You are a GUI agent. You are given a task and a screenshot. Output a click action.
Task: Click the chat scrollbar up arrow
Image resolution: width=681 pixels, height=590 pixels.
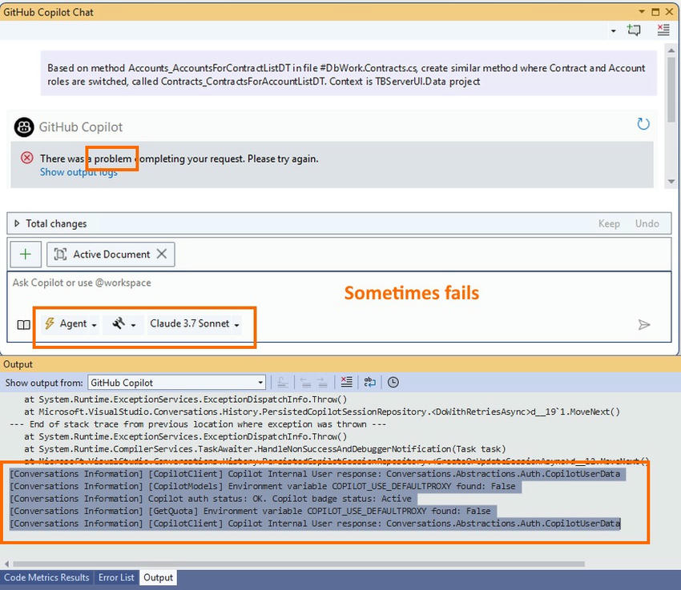[671, 50]
